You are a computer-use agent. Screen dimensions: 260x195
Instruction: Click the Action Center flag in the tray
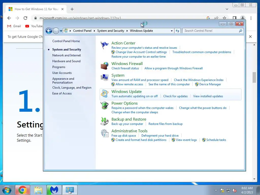[x=222, y=190]
